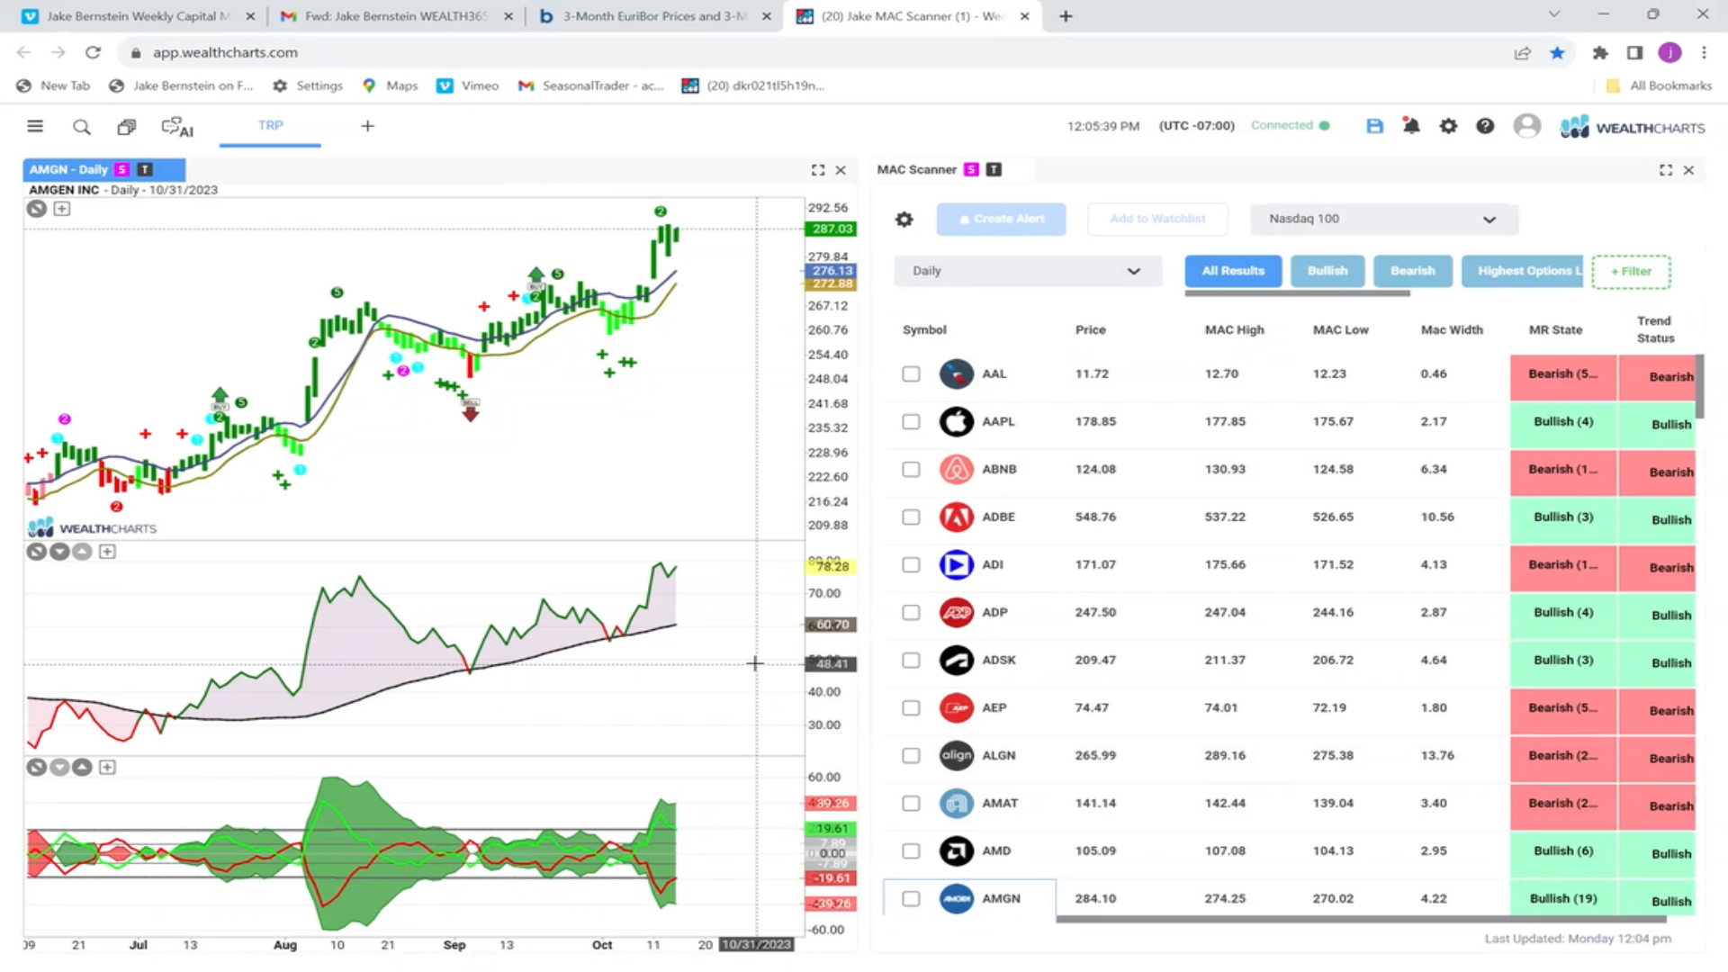Screen dimensions: 1728x972
Task: Check the AEP row checkbox
Action: click(911, 707)
